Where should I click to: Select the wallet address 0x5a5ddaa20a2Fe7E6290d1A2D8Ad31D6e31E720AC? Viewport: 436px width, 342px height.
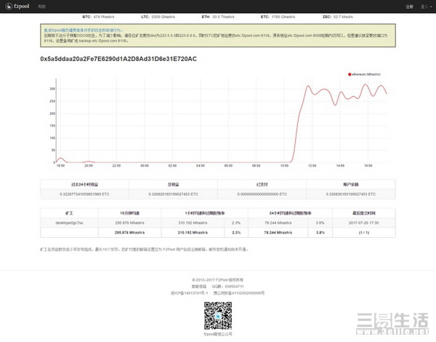coord(118,59)
